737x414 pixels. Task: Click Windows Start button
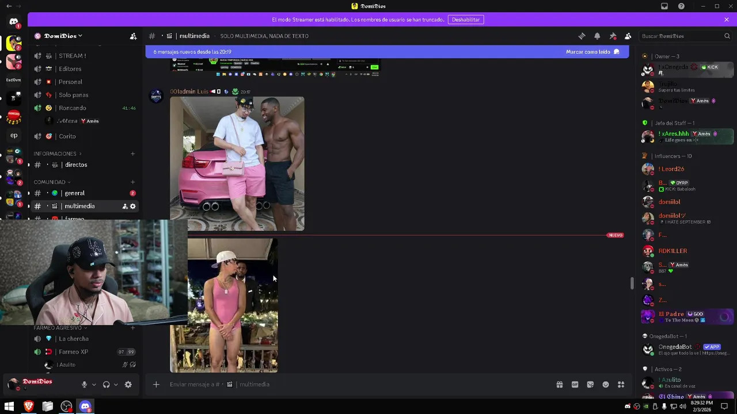tap(9, 407)
